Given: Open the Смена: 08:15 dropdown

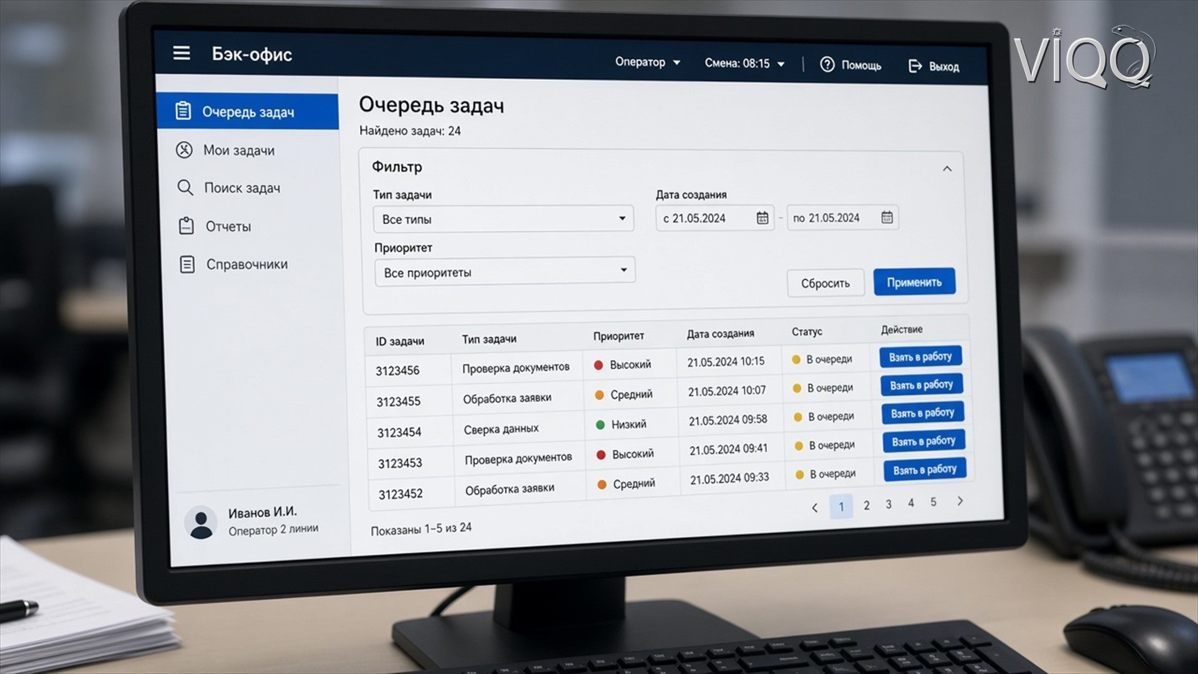Looking at the screenshot, I should [x=744, y=63].
